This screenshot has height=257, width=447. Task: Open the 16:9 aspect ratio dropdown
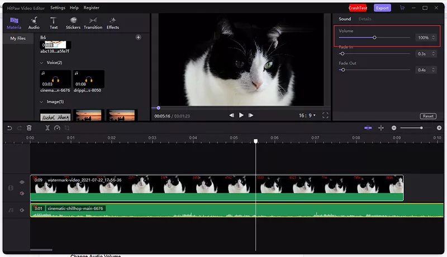point(307,115)
